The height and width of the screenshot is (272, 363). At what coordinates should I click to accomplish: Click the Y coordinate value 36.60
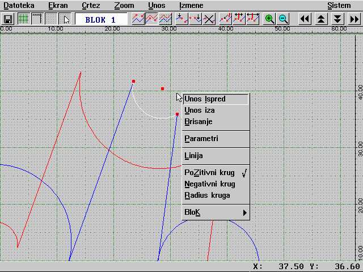pos(348,266)
